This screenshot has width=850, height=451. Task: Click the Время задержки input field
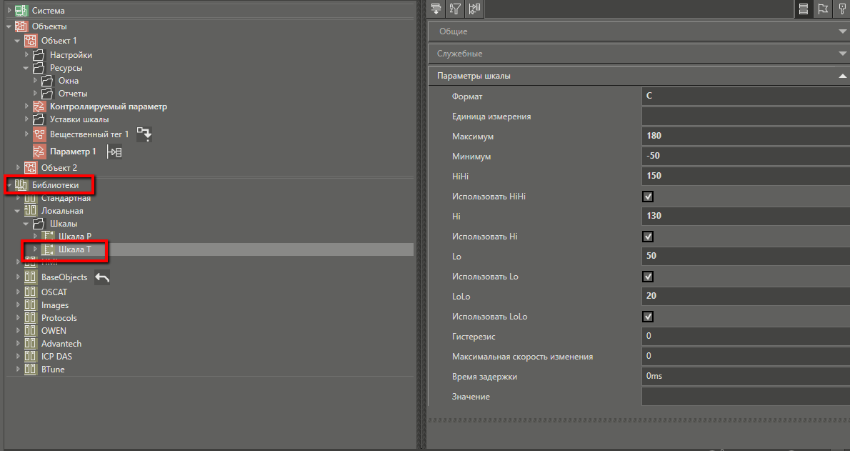(743, 376)
